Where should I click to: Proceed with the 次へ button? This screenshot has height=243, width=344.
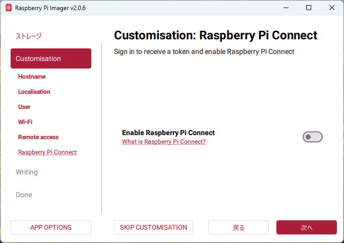point(306,227)
